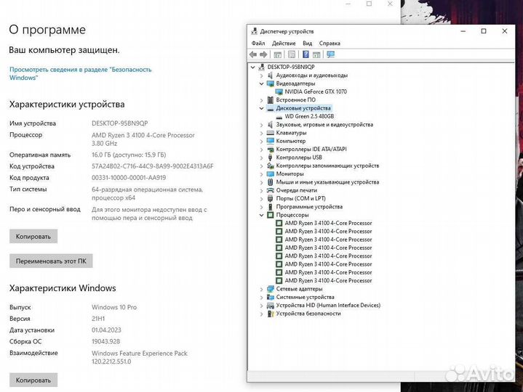Select the first AMD Ryzen 3 4100 processor entry

point(328,223)
